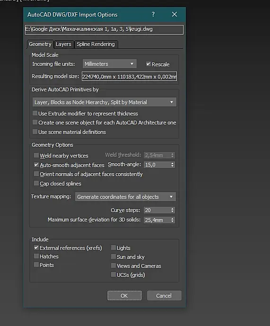Enable the Lights checkbox

[113, 247]
